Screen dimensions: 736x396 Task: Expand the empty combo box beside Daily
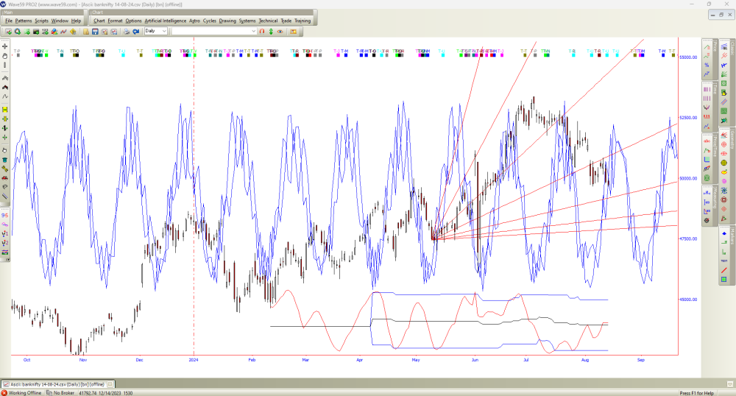pos(252,31)
